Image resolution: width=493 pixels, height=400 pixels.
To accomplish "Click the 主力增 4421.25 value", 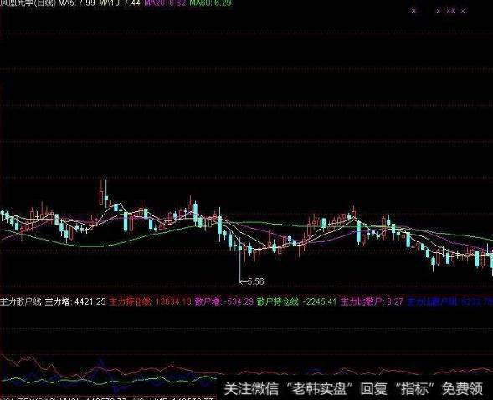I will tap(76, 301).
